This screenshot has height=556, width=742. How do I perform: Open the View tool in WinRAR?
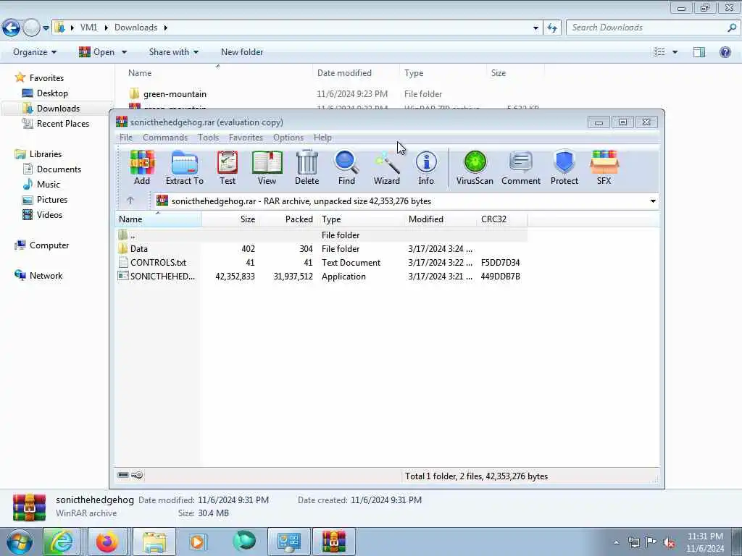point(267,167)
